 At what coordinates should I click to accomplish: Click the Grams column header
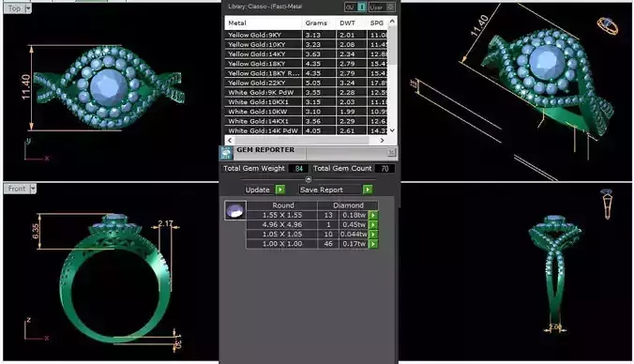pyautogui.click(x=319, y=23)
